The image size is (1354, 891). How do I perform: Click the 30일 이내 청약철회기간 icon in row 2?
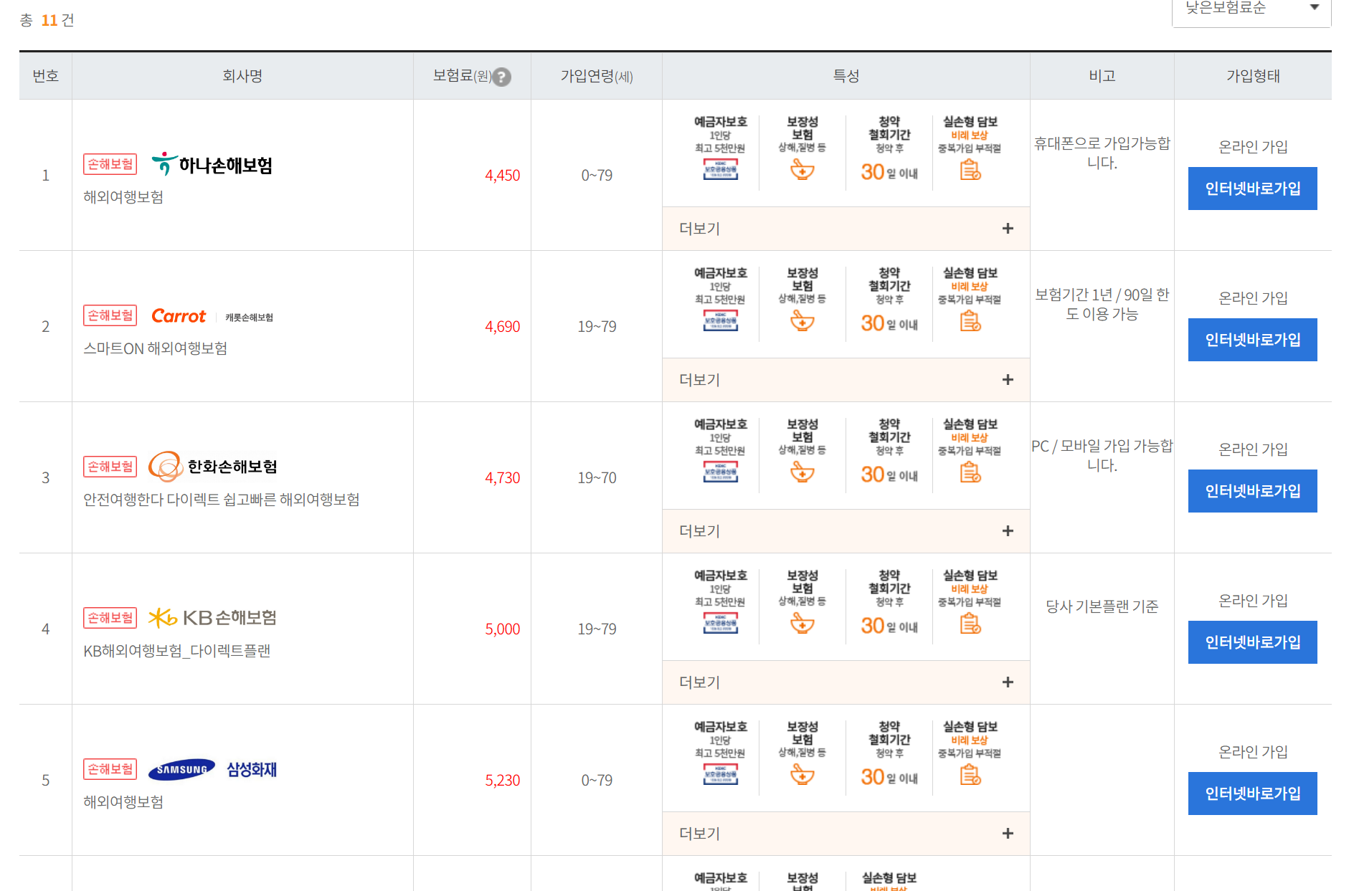tap(889, 323)
